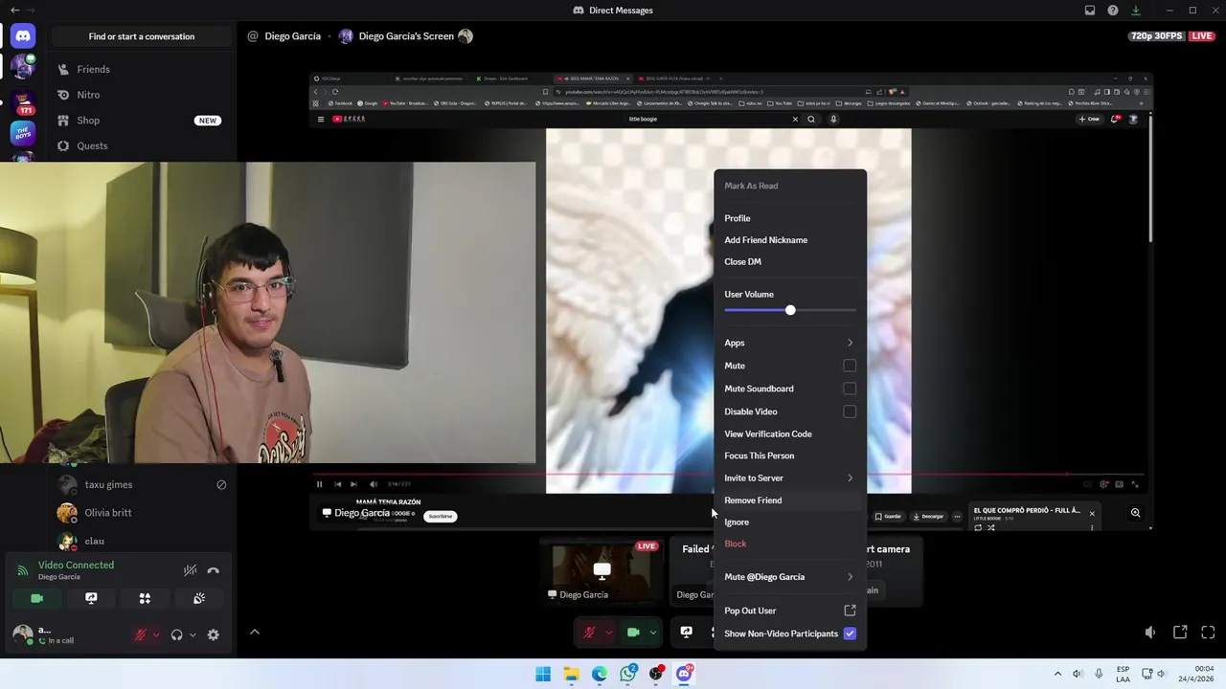Open Discord inbox icon in title bar
Image resolution: width=1226 pixels, height=689 pixels.
[1090, 11]
